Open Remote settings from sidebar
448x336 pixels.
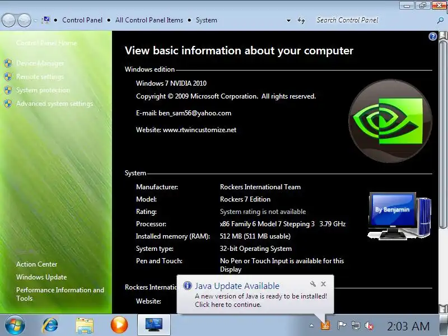click(40, 77)
